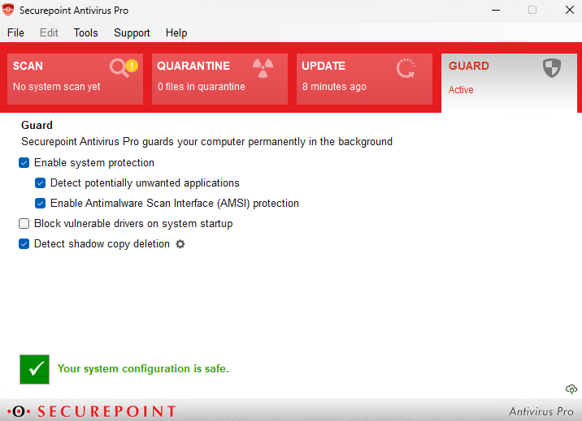Enable Block vulnerable drivers on system startup

[24, 224]
